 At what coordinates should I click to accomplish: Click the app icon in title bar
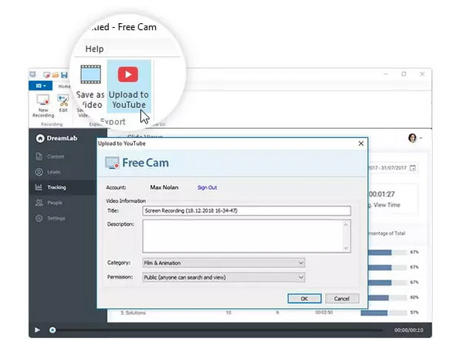32,74
